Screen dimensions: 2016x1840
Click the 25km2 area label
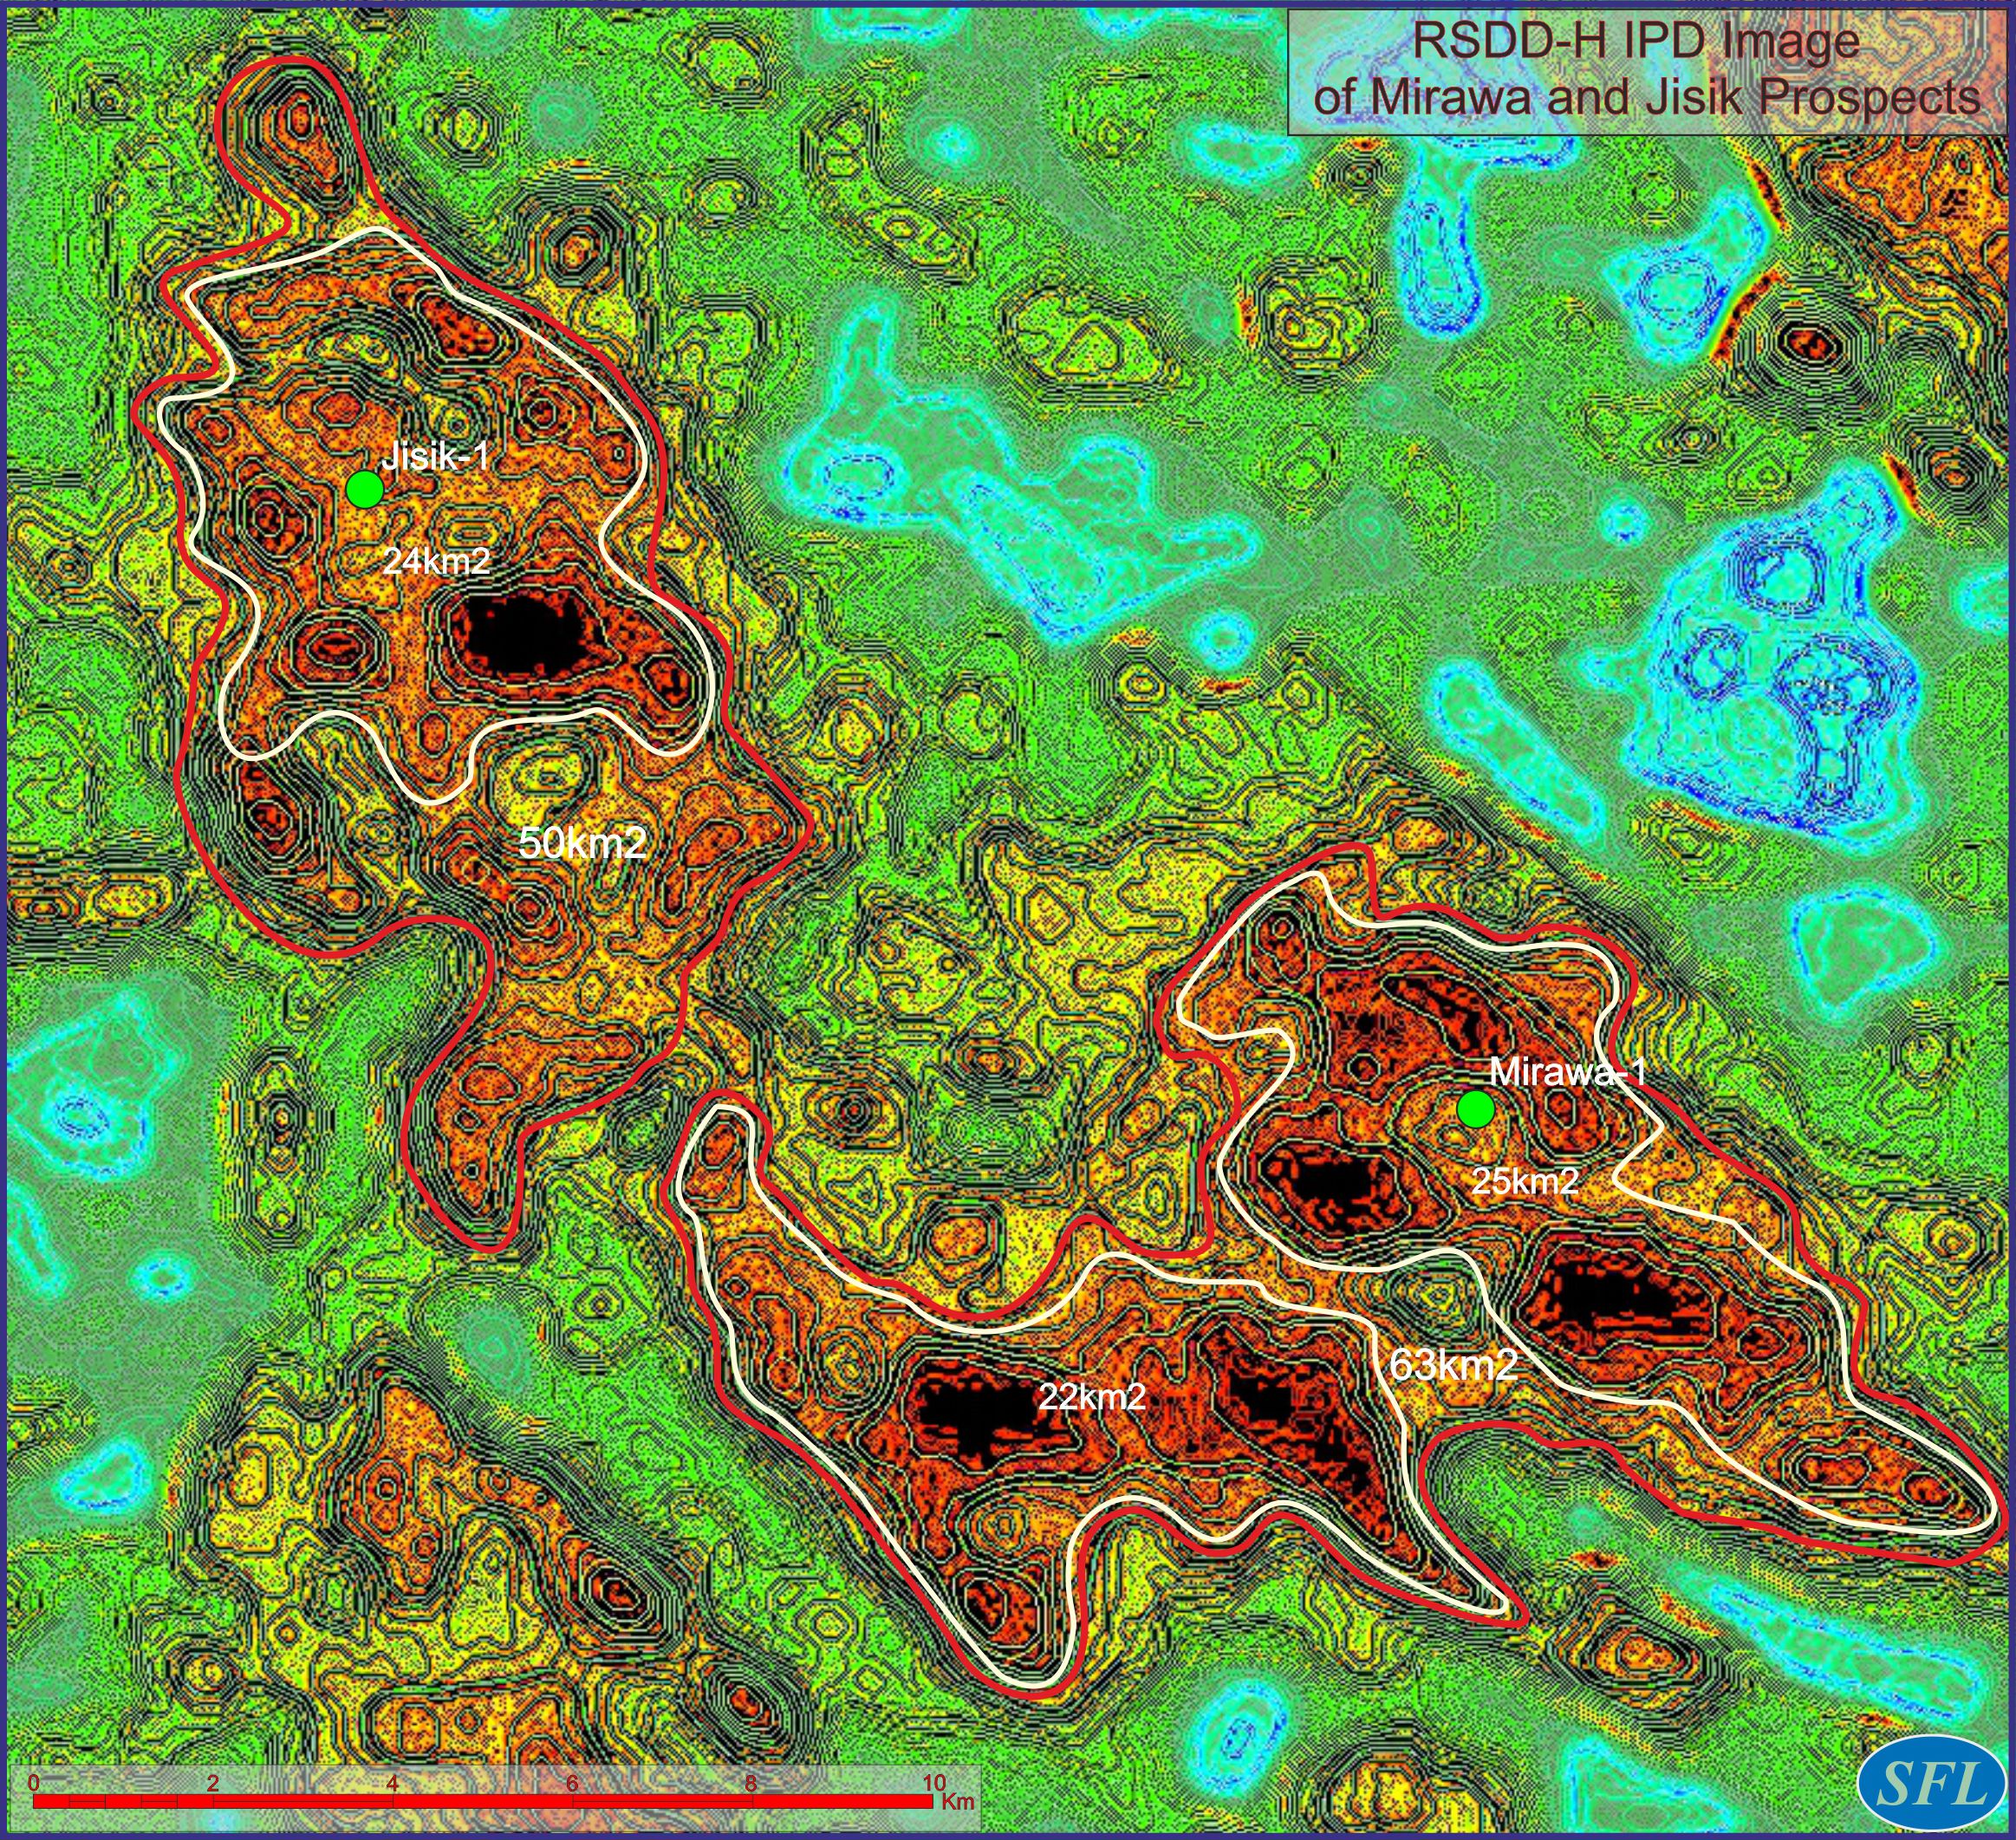1525,1181
